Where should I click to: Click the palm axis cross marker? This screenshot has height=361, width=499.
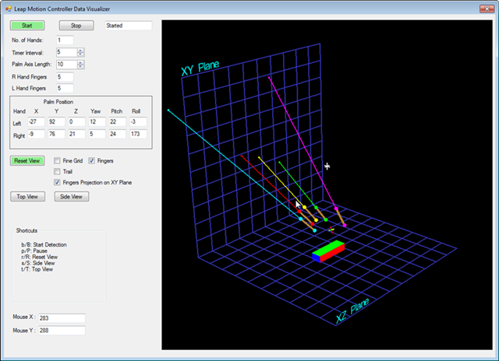[331, 230]
